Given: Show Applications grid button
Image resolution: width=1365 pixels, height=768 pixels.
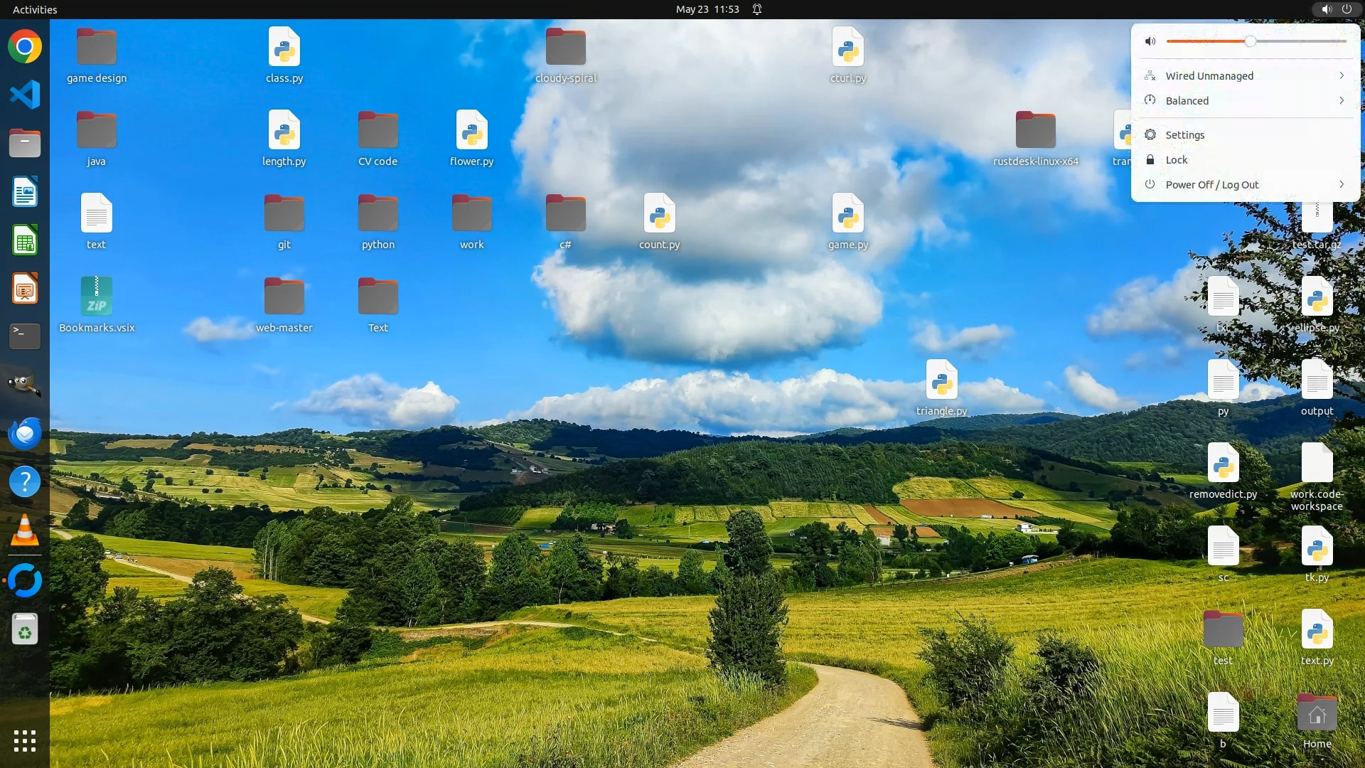Looking at the screenshot, I should tap(25, 740).
